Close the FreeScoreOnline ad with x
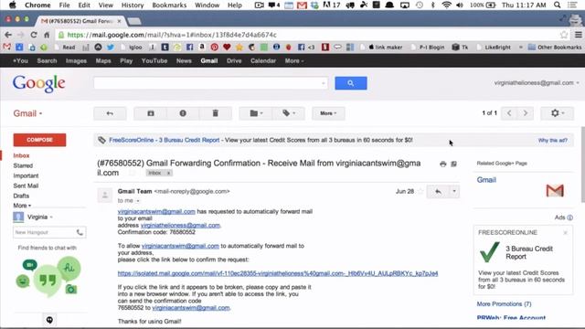585x329 pixels. (565, 232)
